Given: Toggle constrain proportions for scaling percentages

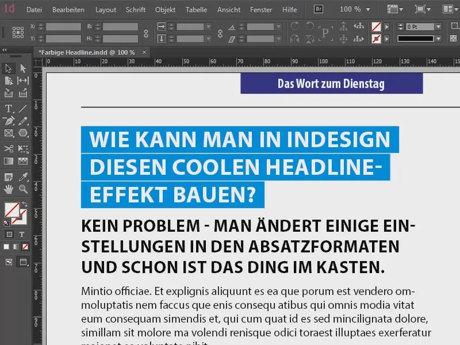Looking at the screenshot, I should (220, 33).
